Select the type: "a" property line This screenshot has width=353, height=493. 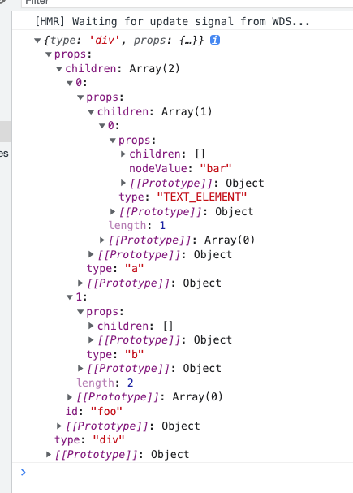[x=115, y=269]
